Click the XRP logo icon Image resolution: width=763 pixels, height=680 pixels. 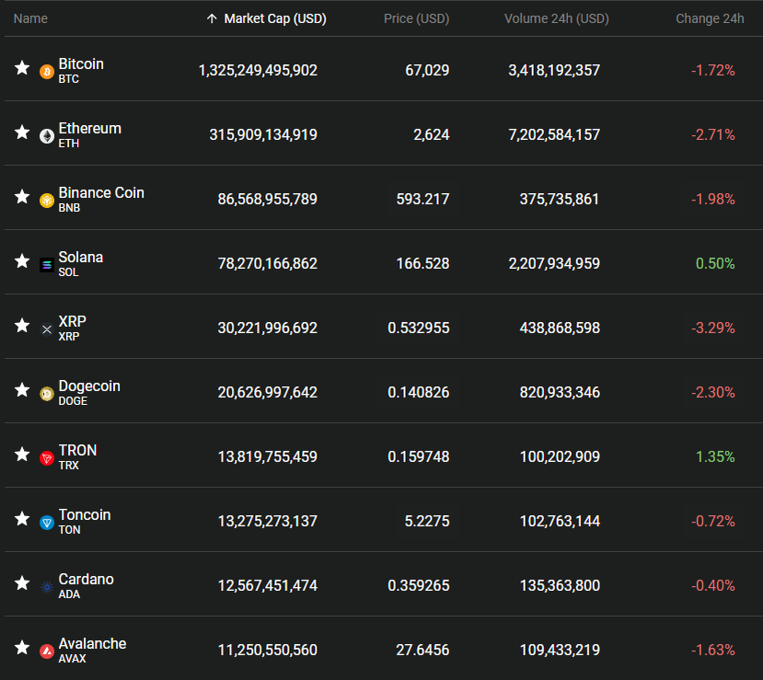click(47, 329)
